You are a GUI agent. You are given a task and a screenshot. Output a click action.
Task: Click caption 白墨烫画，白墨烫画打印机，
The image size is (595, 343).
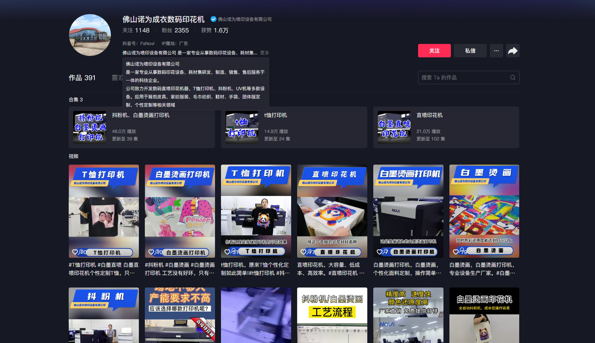point(485,269)
